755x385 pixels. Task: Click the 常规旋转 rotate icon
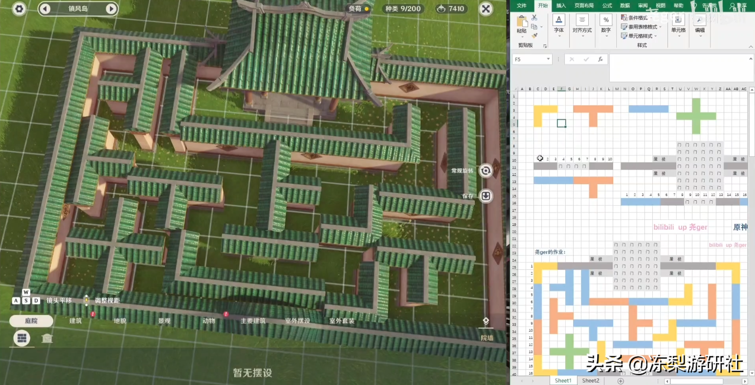tap(486, 171)
